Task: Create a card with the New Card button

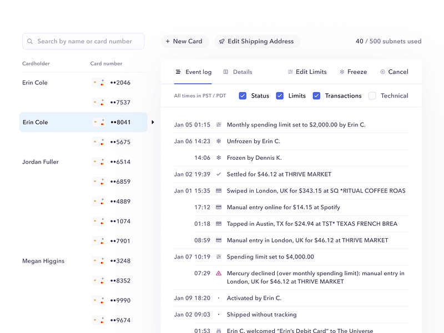Action: point(185,41)
